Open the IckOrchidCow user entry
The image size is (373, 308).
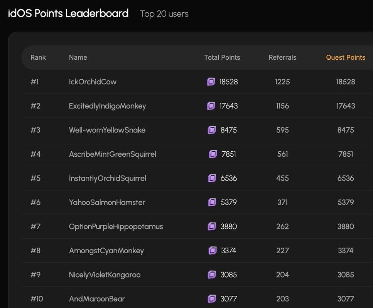click(93, 82)
